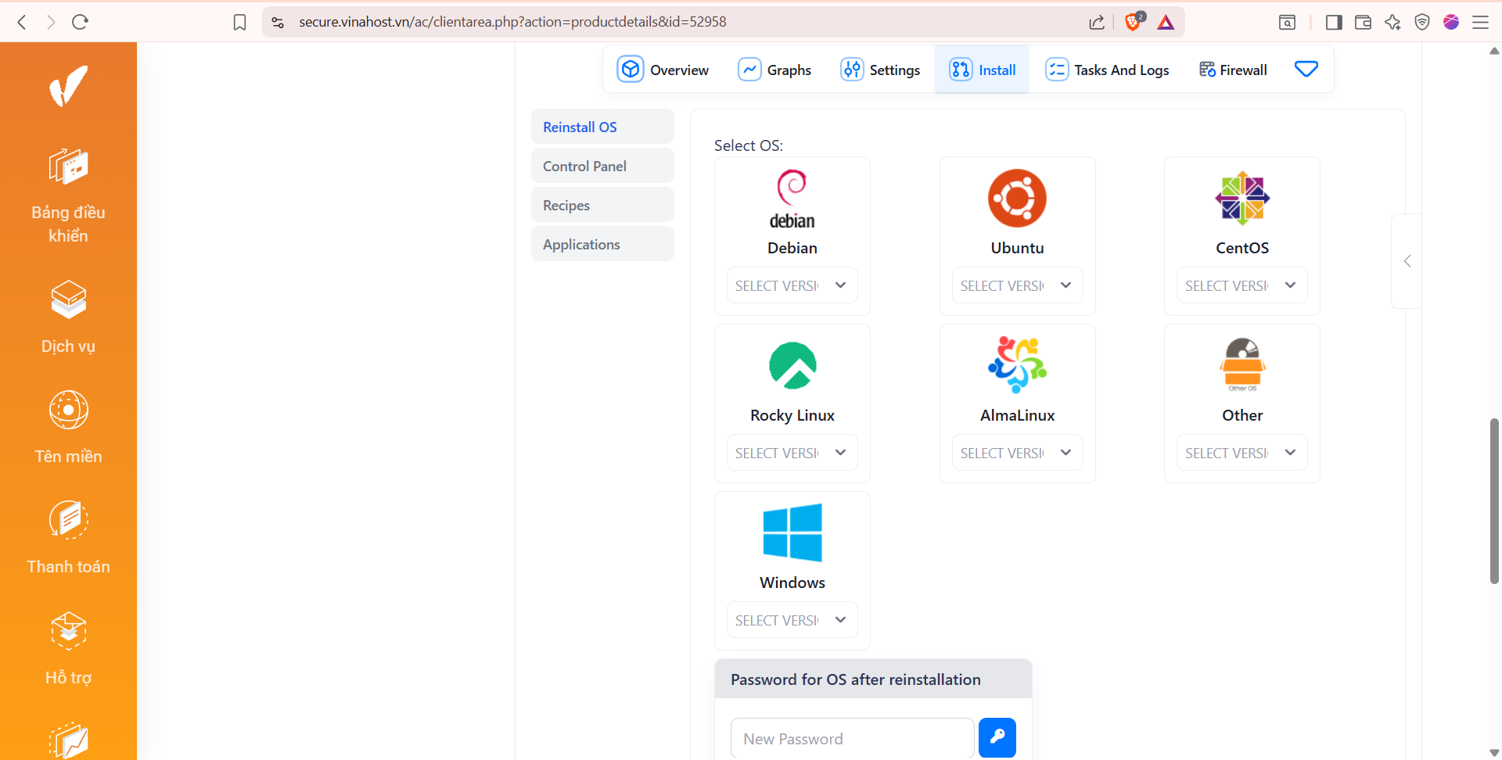Open Brave VPN icon
This screenshot has width=1502, height=760.
(1422, 22)
